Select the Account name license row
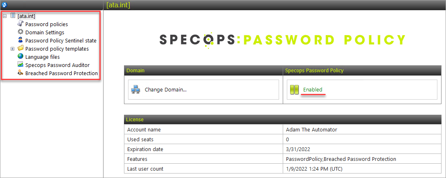This screenshot has height=178, width=446. click(x=283, y=130)
